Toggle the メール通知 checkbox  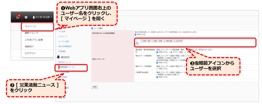point(92,28)
